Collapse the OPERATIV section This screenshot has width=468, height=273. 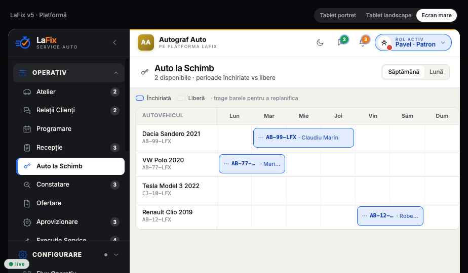[116, 73]
